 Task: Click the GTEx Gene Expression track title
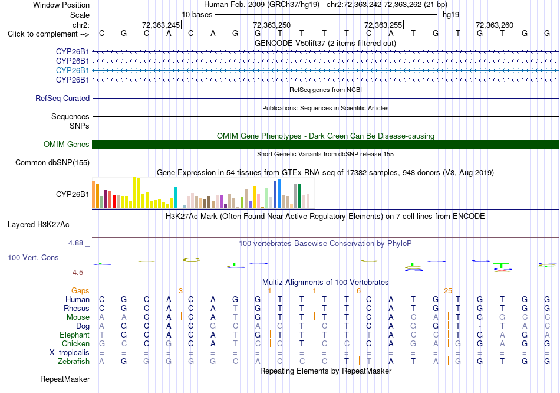[x=325, y=173]
